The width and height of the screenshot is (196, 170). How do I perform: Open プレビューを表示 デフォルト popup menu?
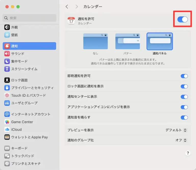176,130
